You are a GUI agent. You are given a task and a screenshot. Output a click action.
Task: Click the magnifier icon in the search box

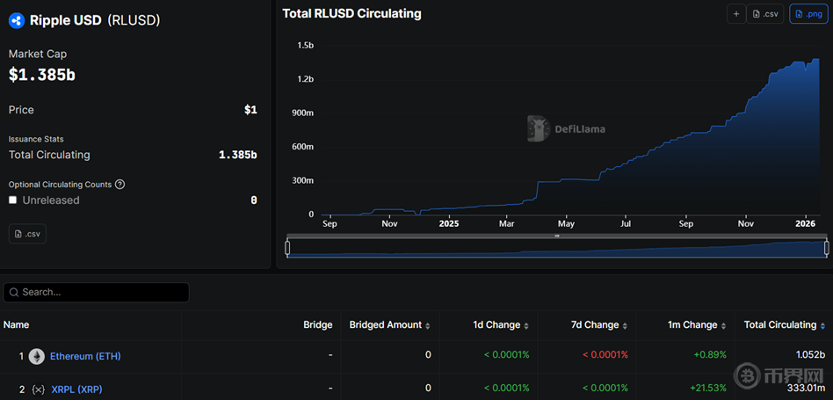click(x=14, y=292)
